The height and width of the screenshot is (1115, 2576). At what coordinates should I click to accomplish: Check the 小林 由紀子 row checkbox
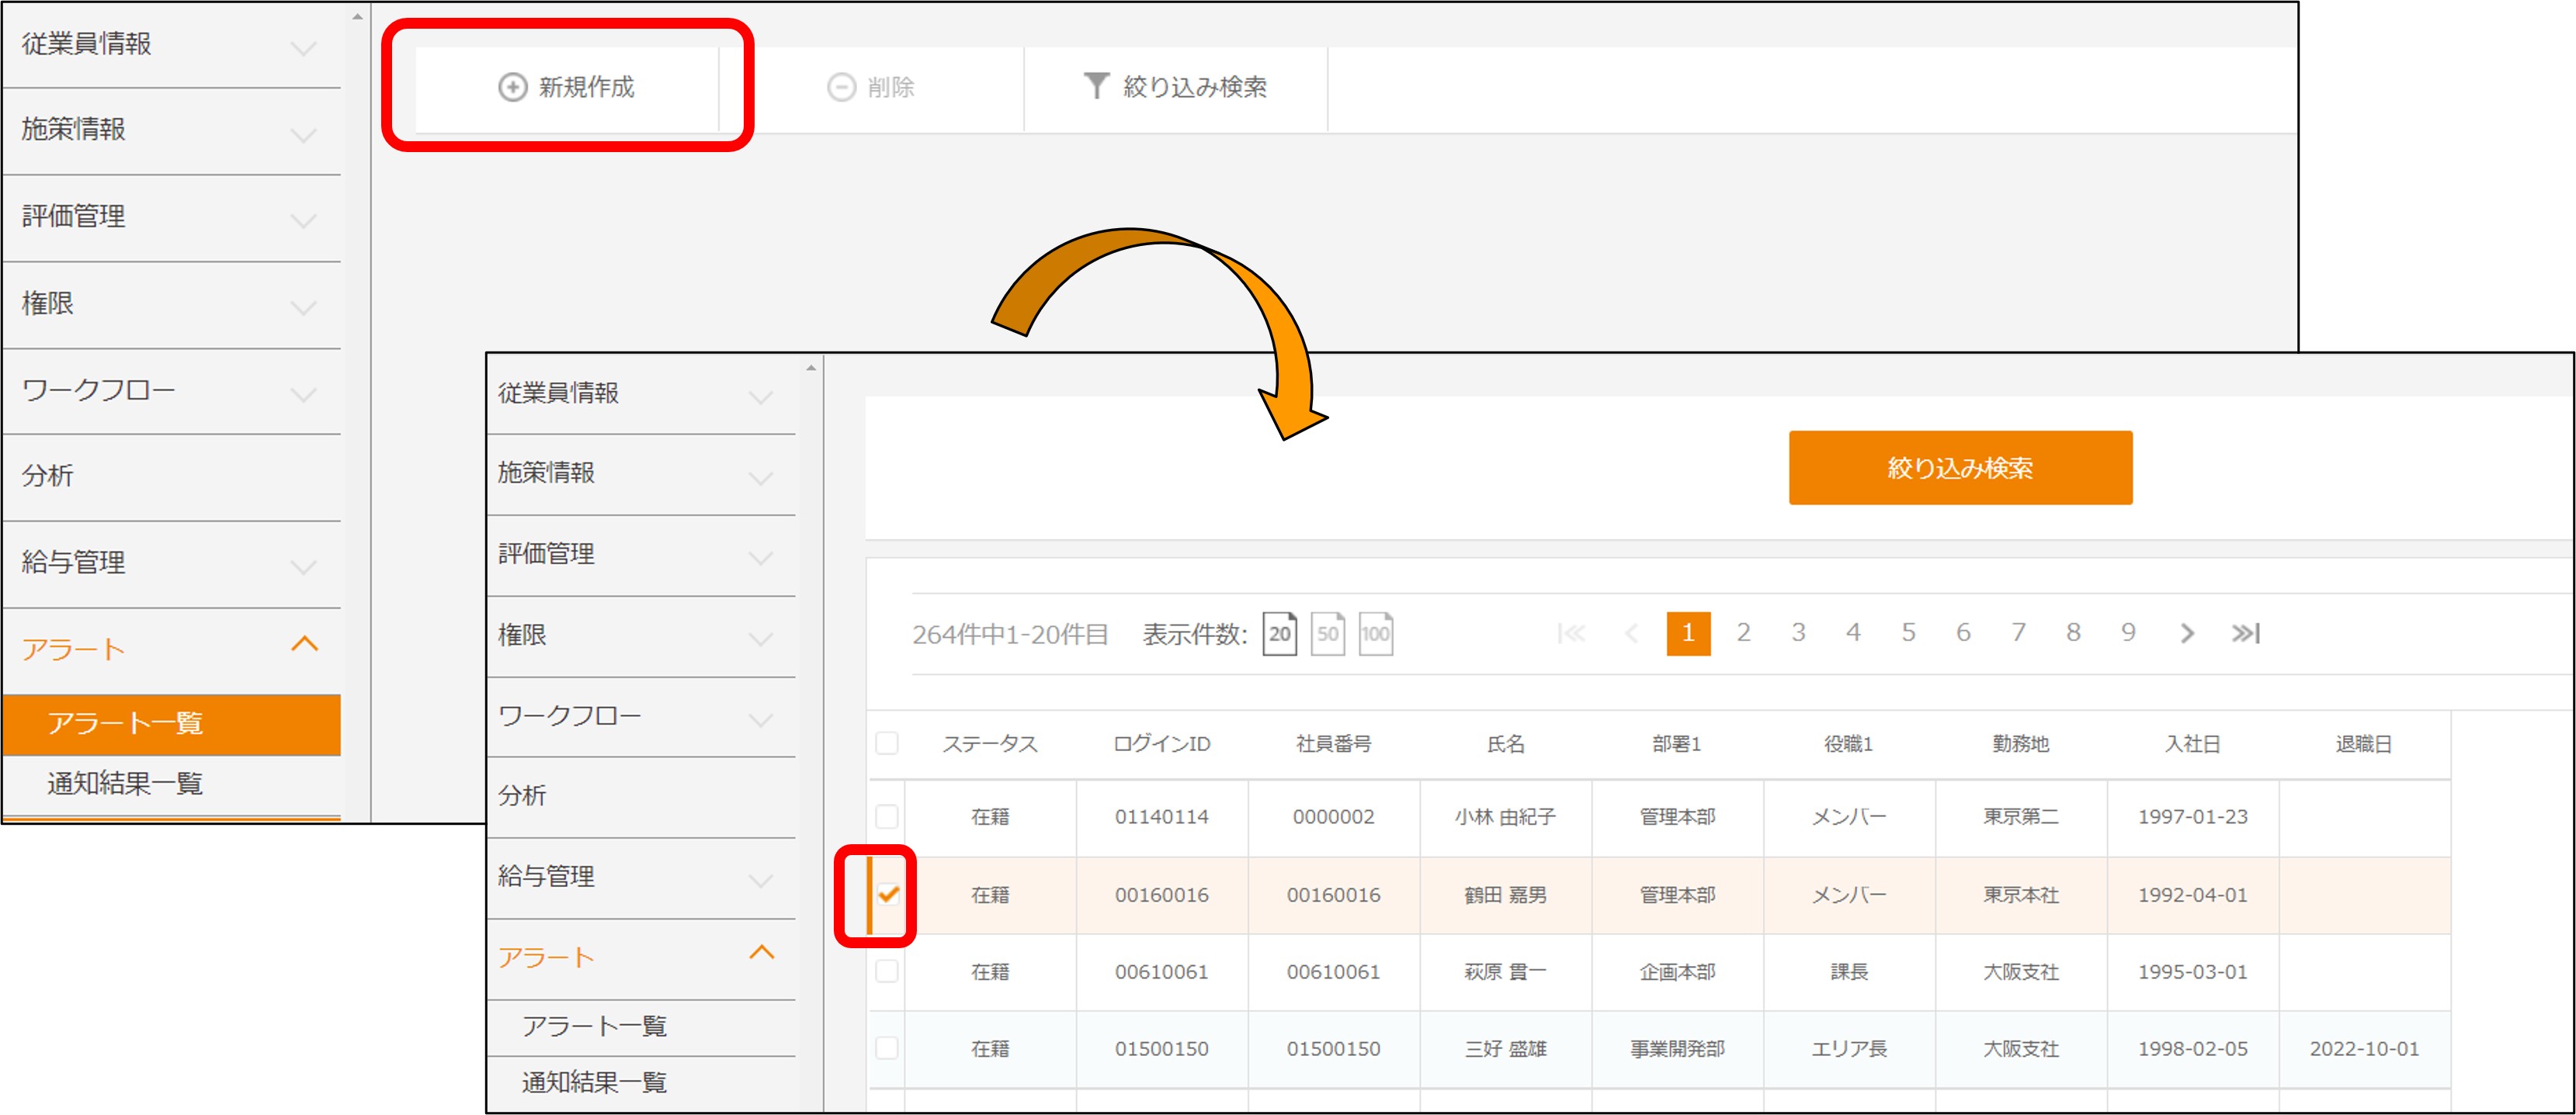coord(886,816)
